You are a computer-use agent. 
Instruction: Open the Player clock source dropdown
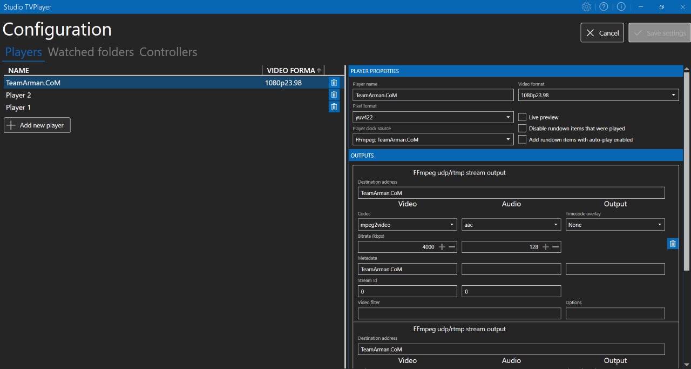[x=433, y=139]
